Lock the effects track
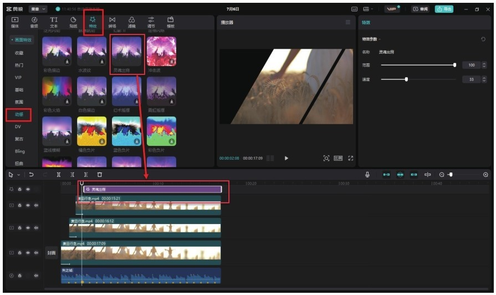496x295 pixels. [19, 189]
